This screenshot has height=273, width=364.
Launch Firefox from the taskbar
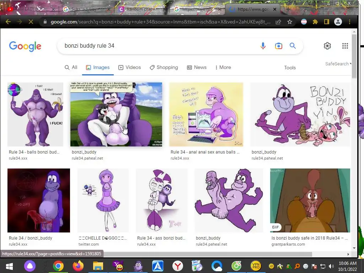(x=78, y=266)
